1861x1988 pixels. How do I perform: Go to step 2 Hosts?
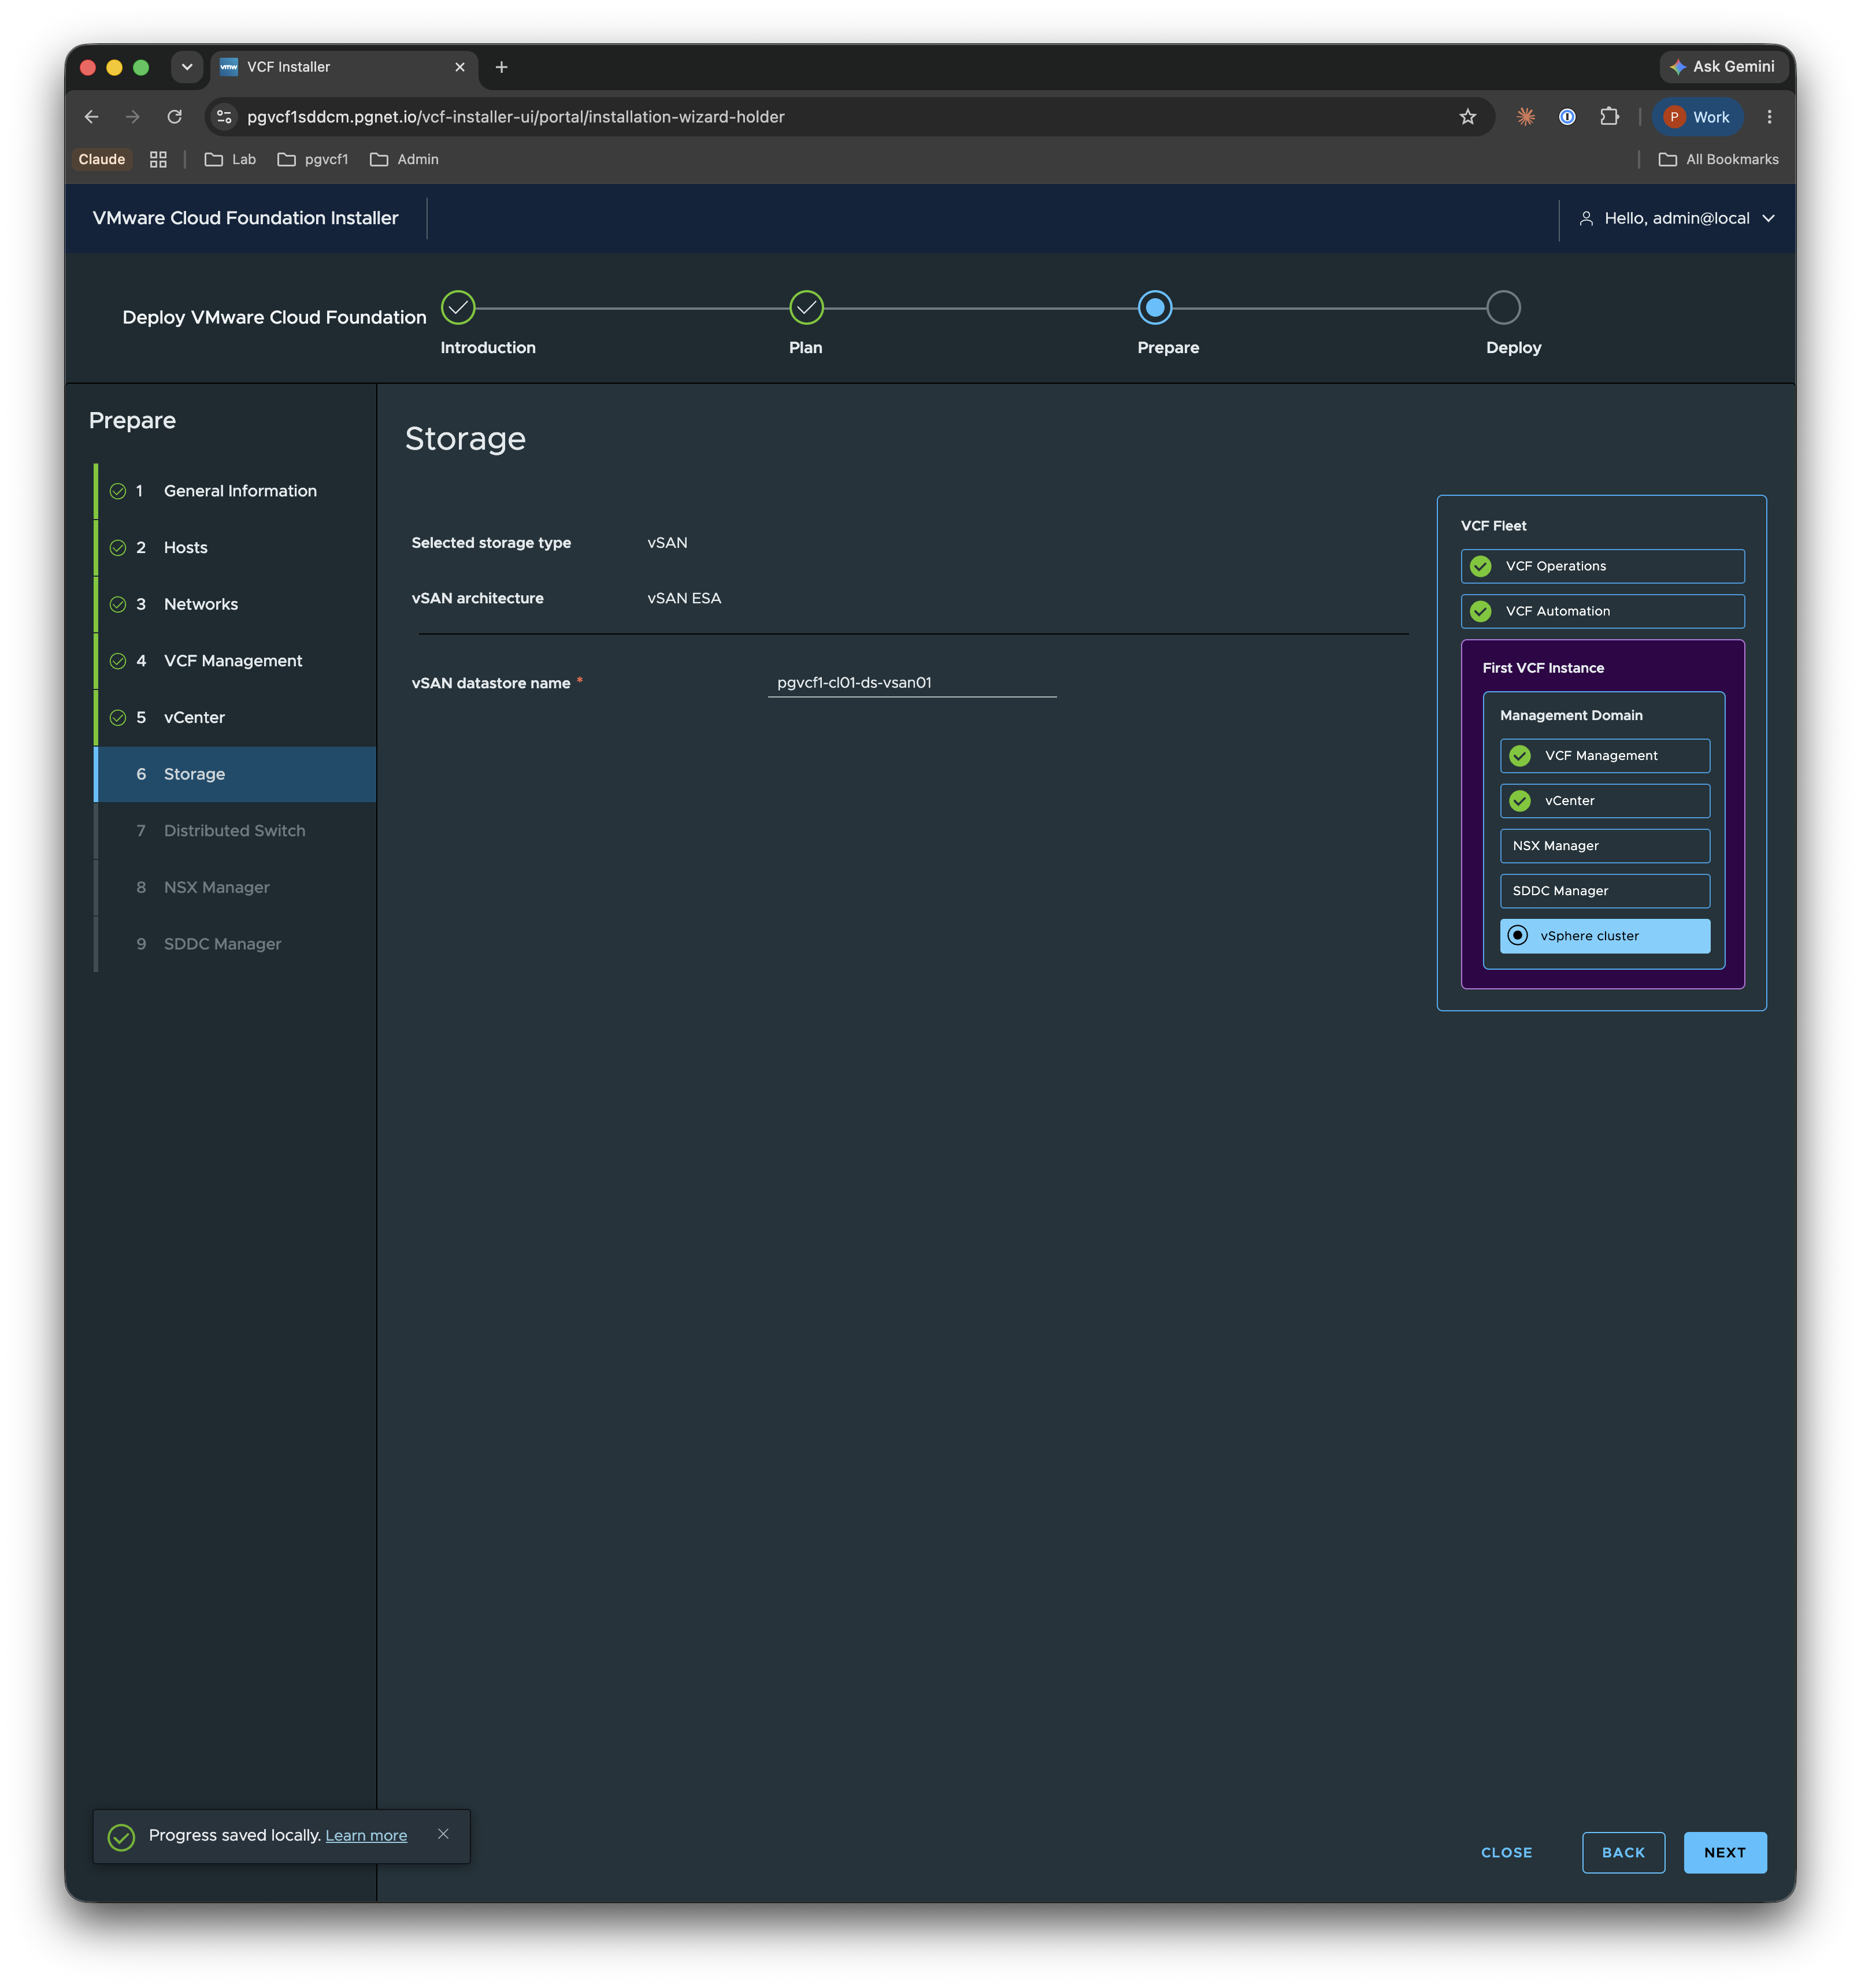click(x=236, y=548)
